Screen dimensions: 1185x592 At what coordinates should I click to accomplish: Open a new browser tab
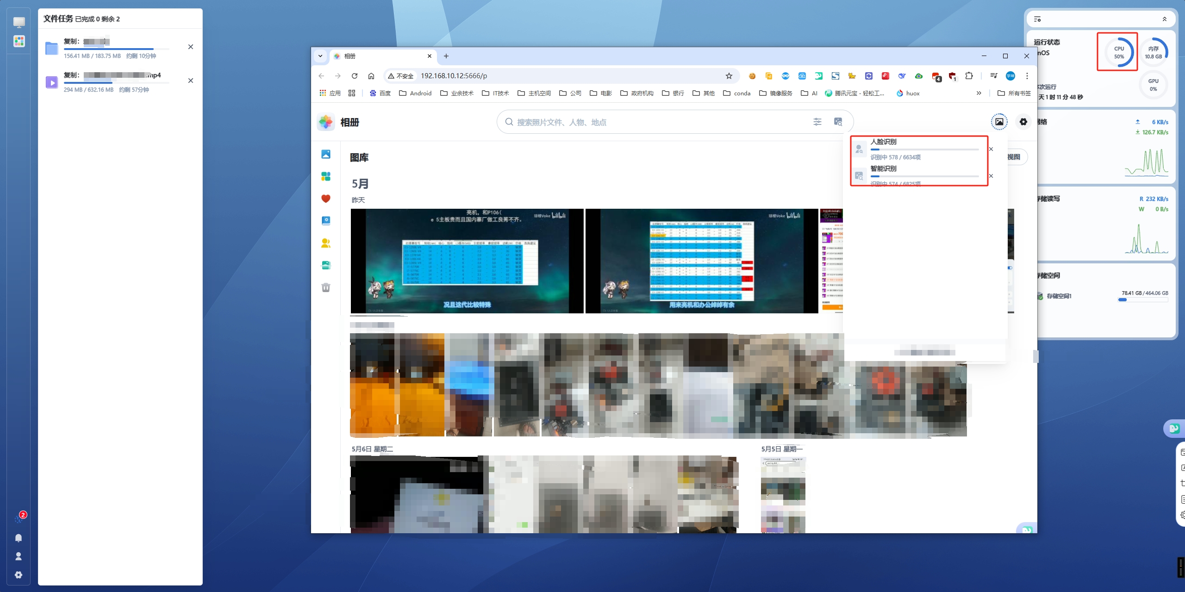[x=446, y=56]
